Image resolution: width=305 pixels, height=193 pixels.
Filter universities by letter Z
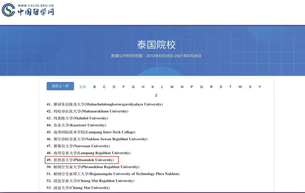click(156, 95)
